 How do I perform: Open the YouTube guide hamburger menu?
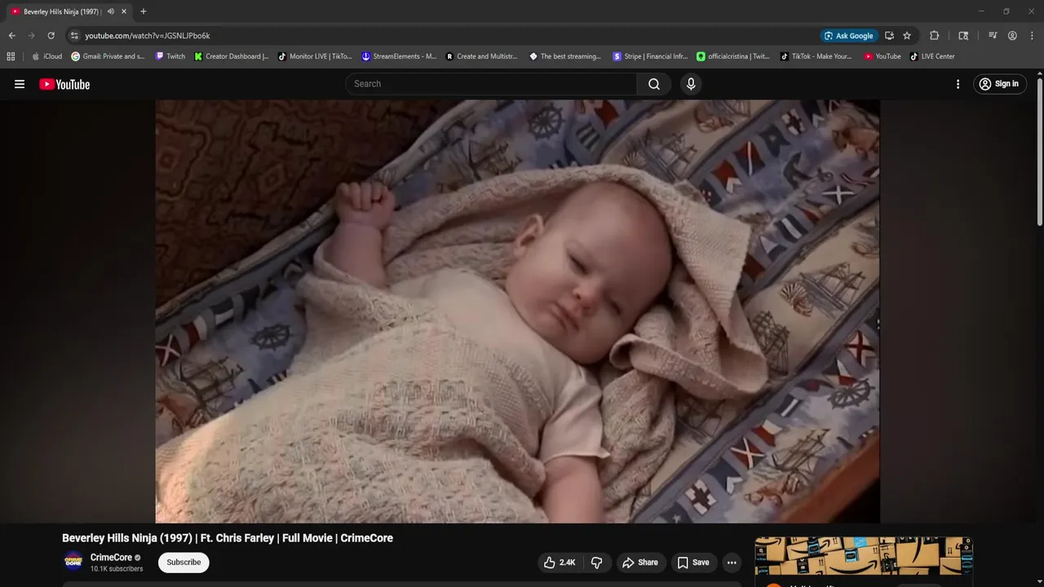click(x=20, y=84)
